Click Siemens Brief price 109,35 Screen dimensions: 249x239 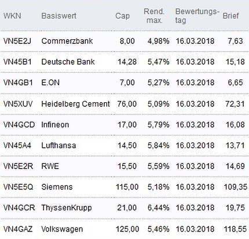coord(235,187)
